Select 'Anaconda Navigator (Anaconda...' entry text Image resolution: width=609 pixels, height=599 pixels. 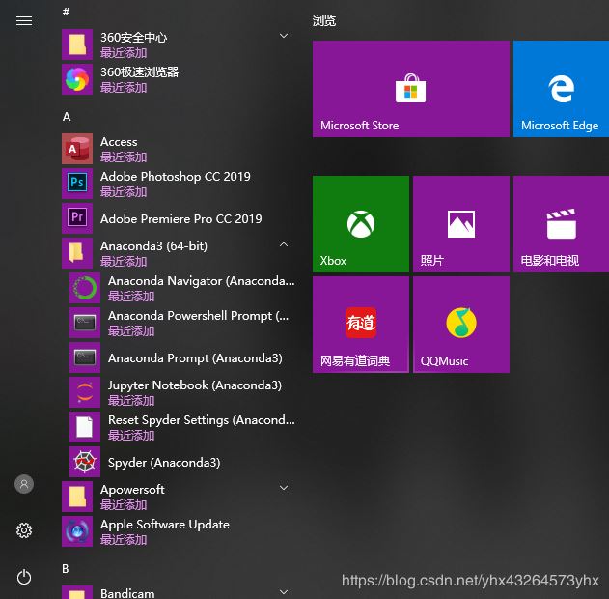point(202,281)
